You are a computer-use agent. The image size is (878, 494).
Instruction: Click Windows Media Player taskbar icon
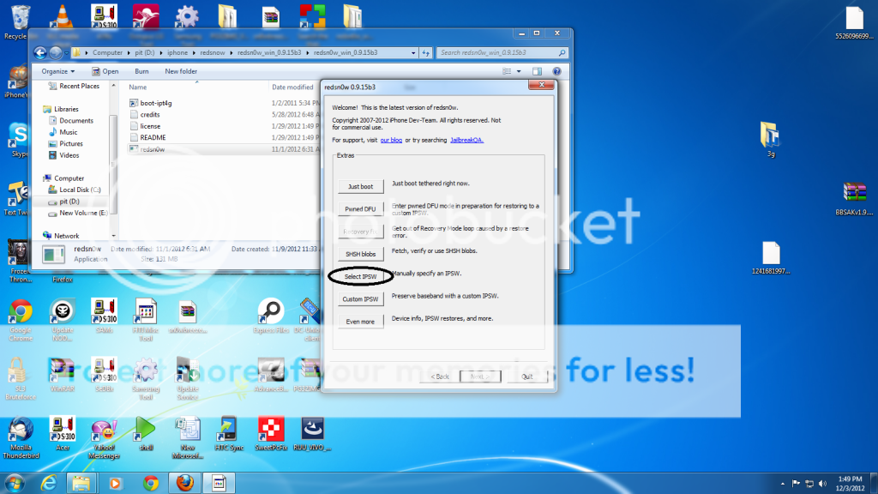click(x=116, y=483)
